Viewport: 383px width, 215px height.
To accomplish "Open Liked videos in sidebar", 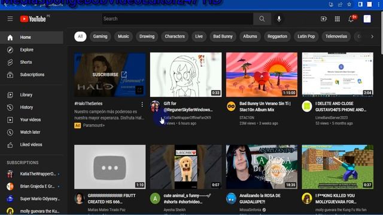I will (32, 145).
